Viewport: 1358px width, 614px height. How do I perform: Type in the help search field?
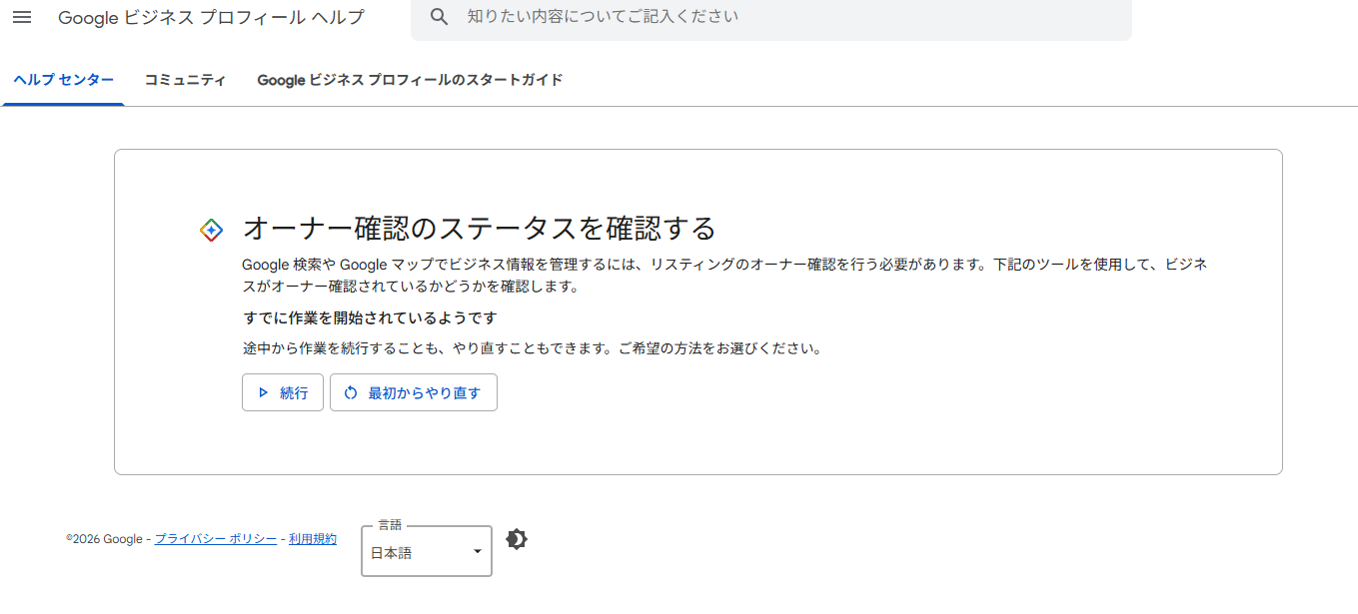click(x=770, y=18)
